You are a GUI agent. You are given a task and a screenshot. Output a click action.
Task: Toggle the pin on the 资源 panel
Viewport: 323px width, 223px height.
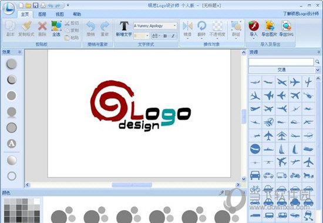pos(318,52)
